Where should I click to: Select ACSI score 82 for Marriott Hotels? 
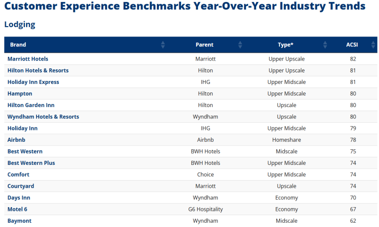[x=353, y=59]
